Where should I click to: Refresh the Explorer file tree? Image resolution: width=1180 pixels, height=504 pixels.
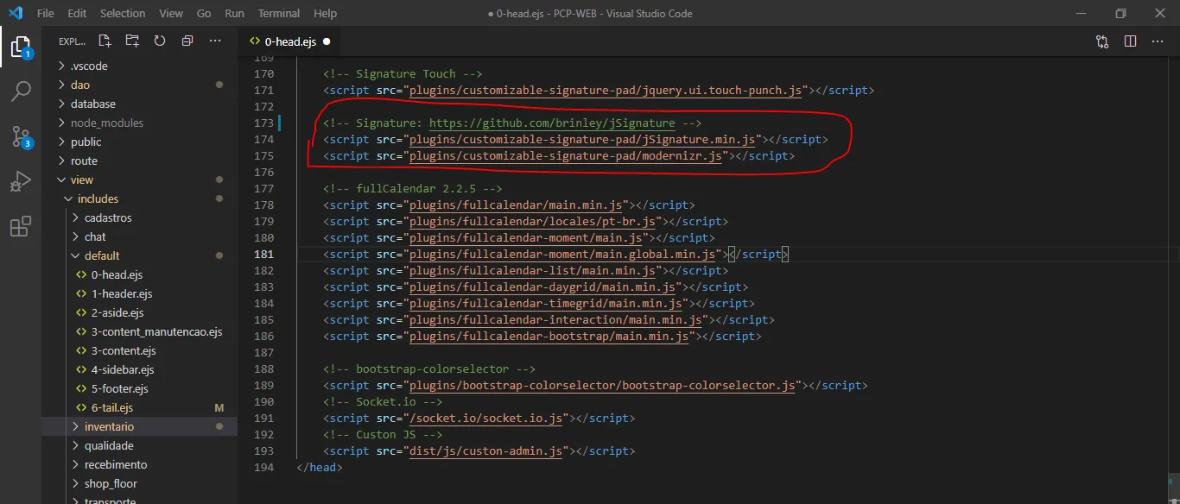(x=160, y=41)
